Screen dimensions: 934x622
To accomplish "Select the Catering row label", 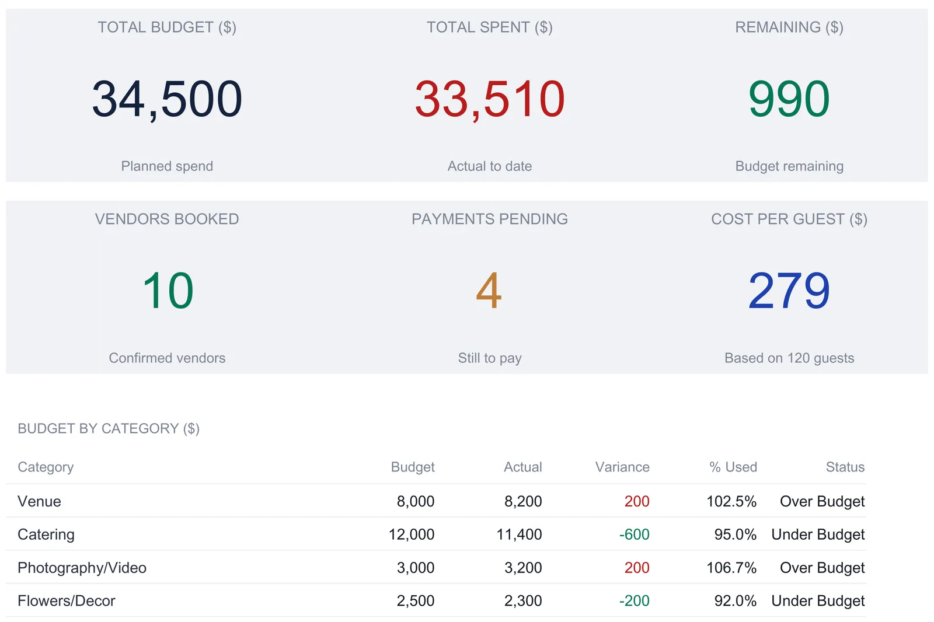I will (46, 534).
